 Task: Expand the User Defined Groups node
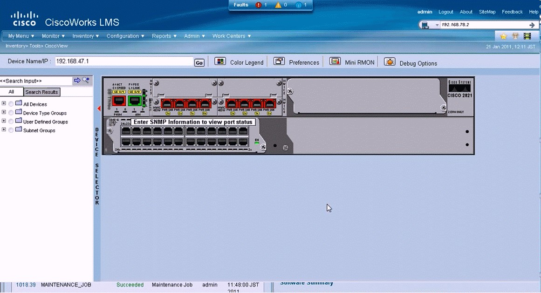(x=4, y=121)
